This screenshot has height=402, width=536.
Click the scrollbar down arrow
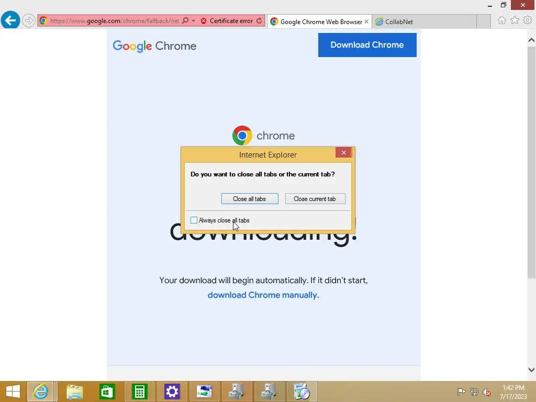tap(531, 370)
